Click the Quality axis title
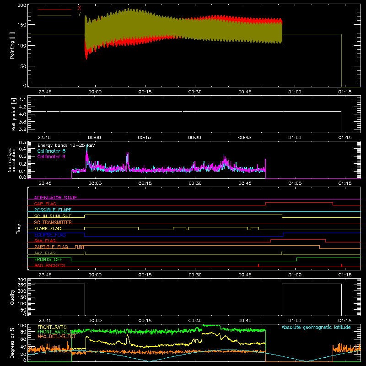366x366 pixels. click(12, 297)
